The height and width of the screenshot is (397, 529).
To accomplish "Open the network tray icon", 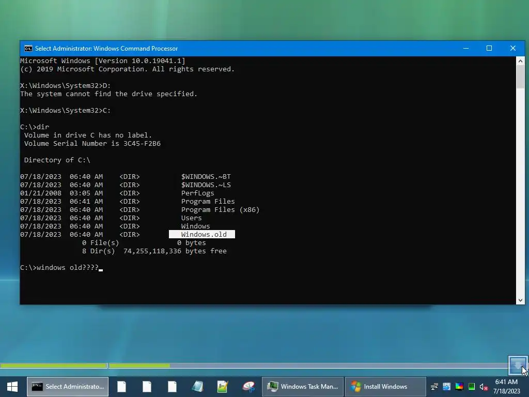I will (434, 387).
